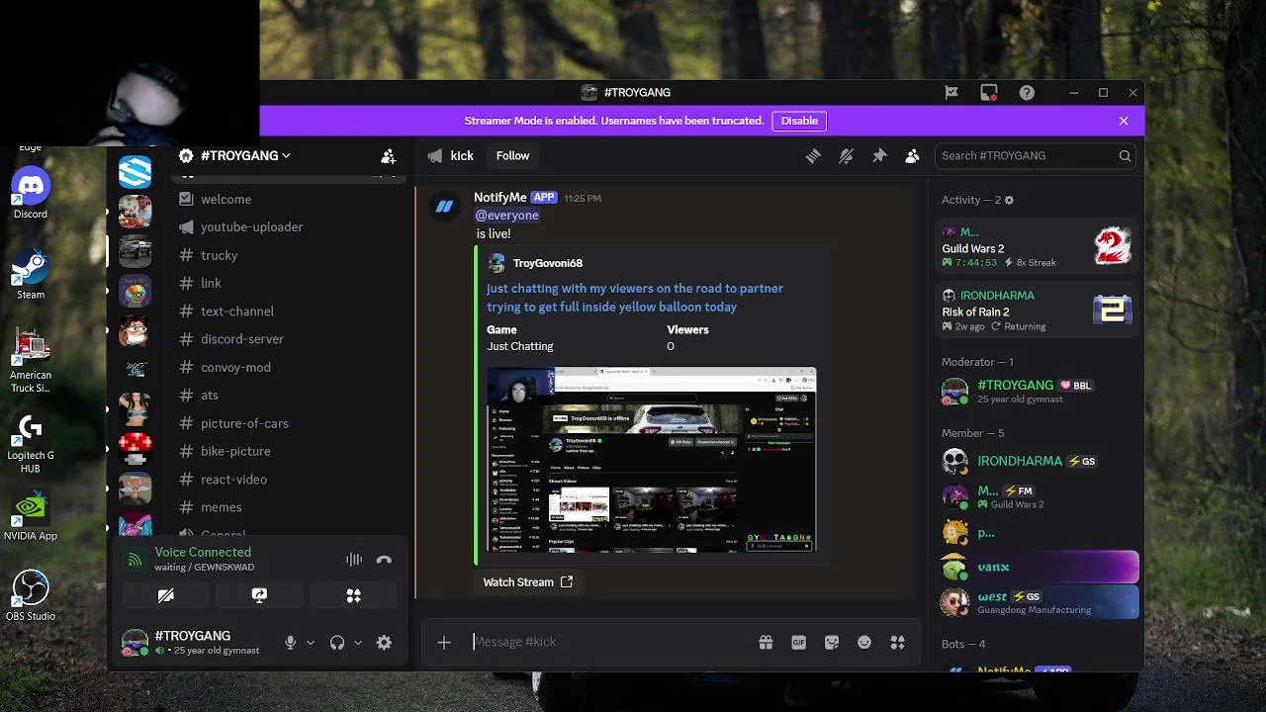
Task: Toggle noise suppression waveform icon
Action: 354,560
